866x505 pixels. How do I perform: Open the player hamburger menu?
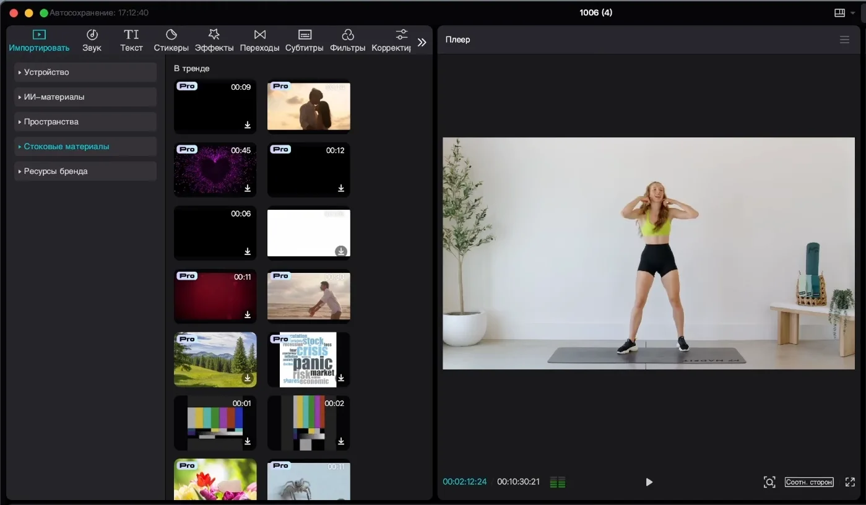844,40
